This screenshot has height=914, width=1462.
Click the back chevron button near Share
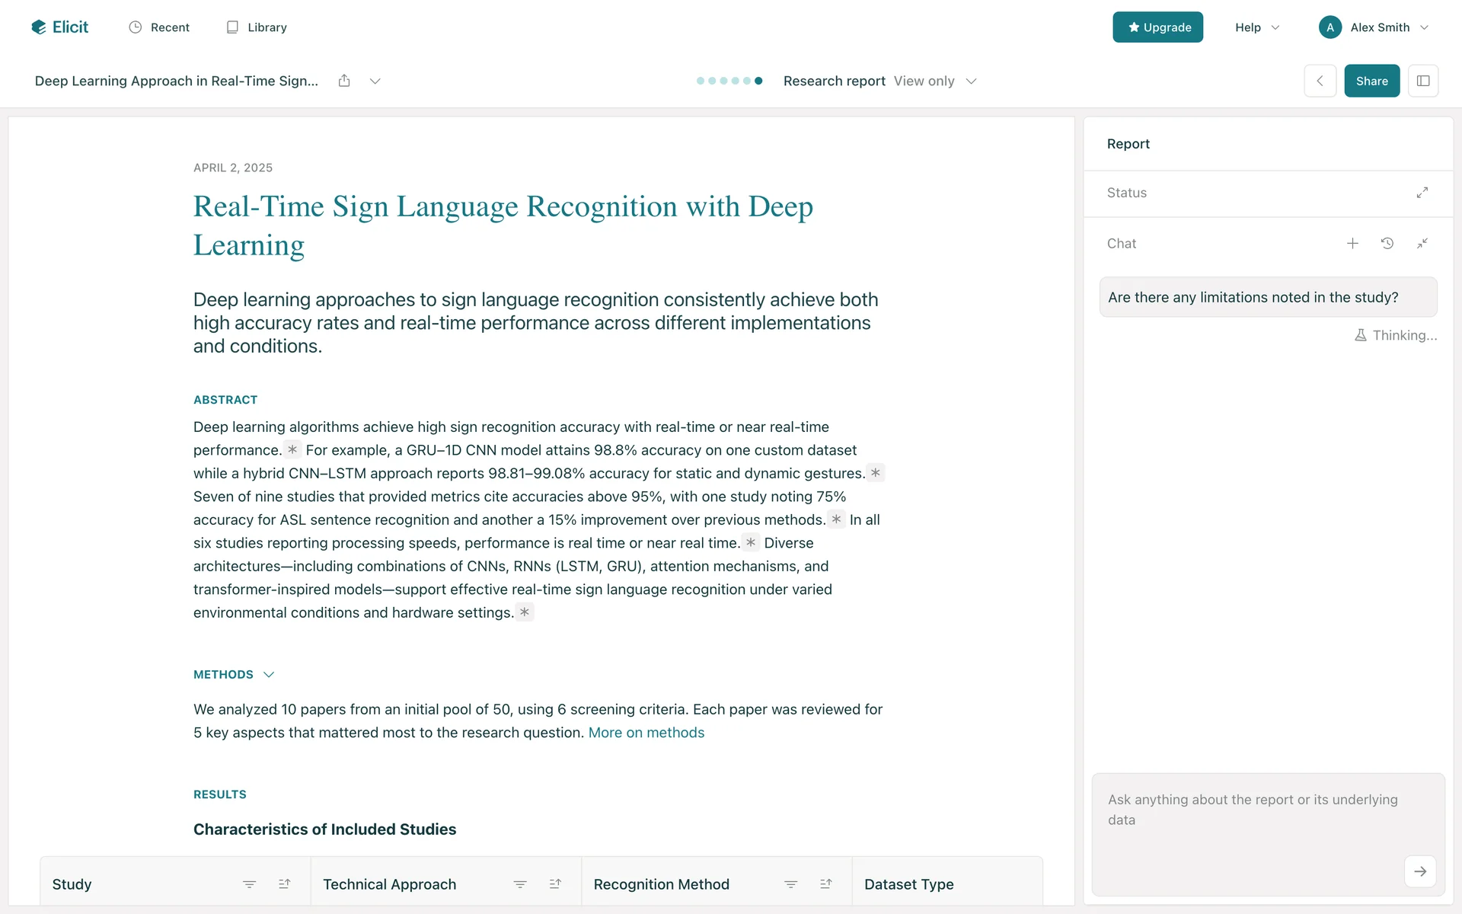tap(1320, 81)
